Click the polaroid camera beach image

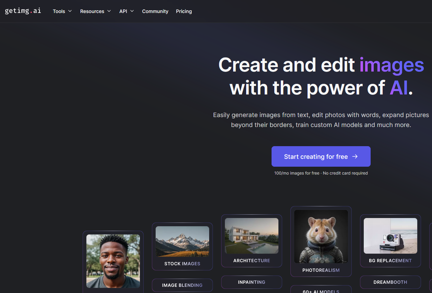coord(390,236)
